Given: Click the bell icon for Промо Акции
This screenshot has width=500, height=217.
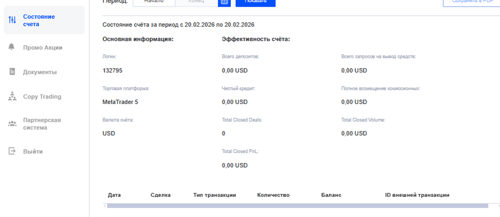Looking at the screenshot, I should point(12,47).
